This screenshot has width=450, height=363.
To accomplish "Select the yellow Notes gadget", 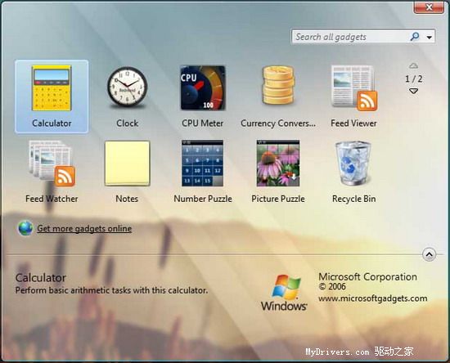I will click(127, 164).
